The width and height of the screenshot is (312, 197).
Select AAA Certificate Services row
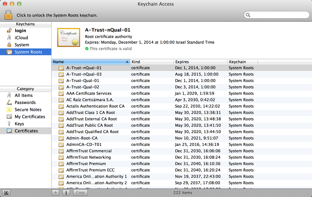(182, 93)
